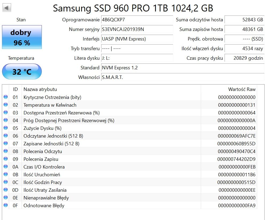The height and width of the screenshot is (220, 267).
Task: Click the firmware field 4B6QCXP7
Action: coord(137,20)
